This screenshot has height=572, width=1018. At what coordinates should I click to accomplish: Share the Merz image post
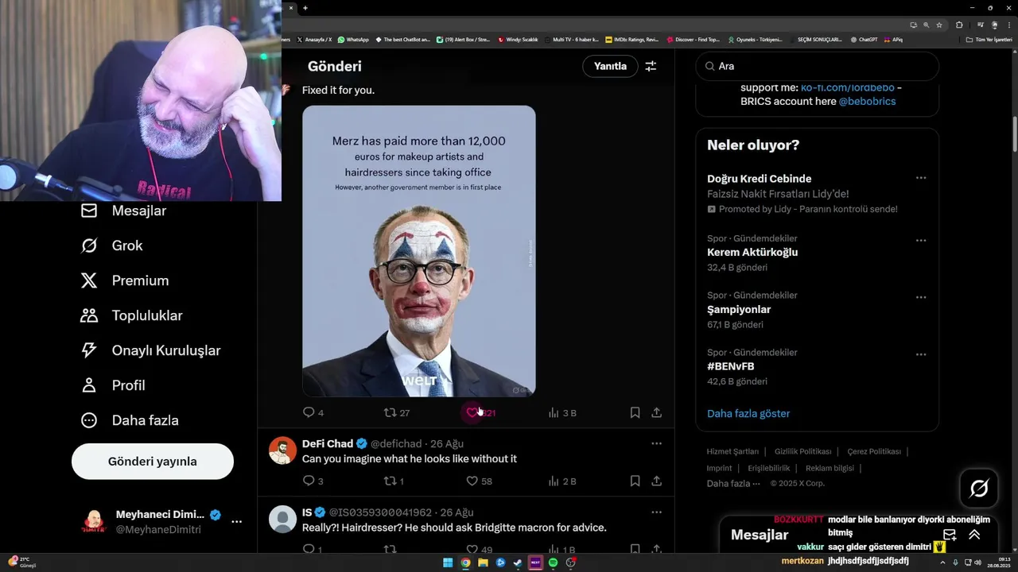656,412
